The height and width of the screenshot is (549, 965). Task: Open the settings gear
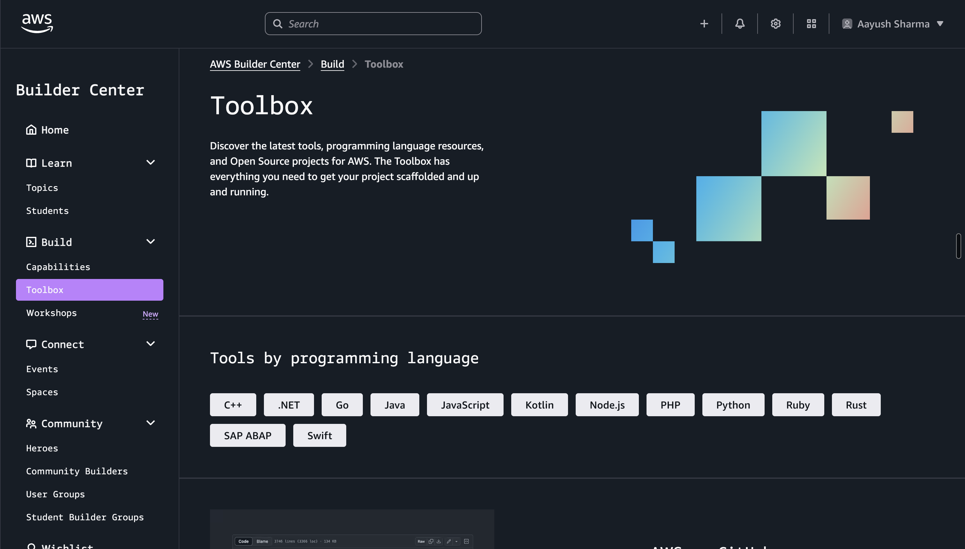pos(775,24)
